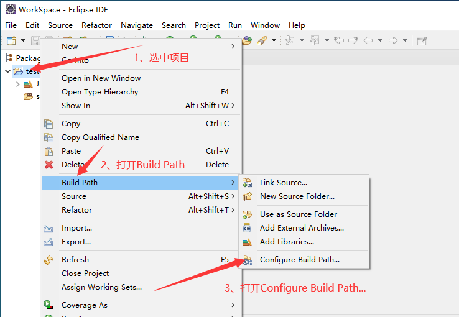
Task: Open the Help menu
Action: [x=297, y=25]
